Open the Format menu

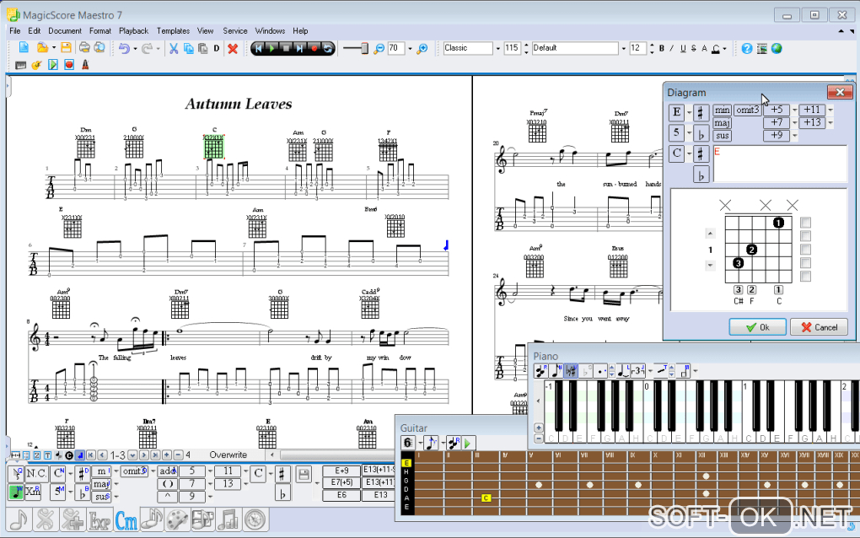point(99,30)
